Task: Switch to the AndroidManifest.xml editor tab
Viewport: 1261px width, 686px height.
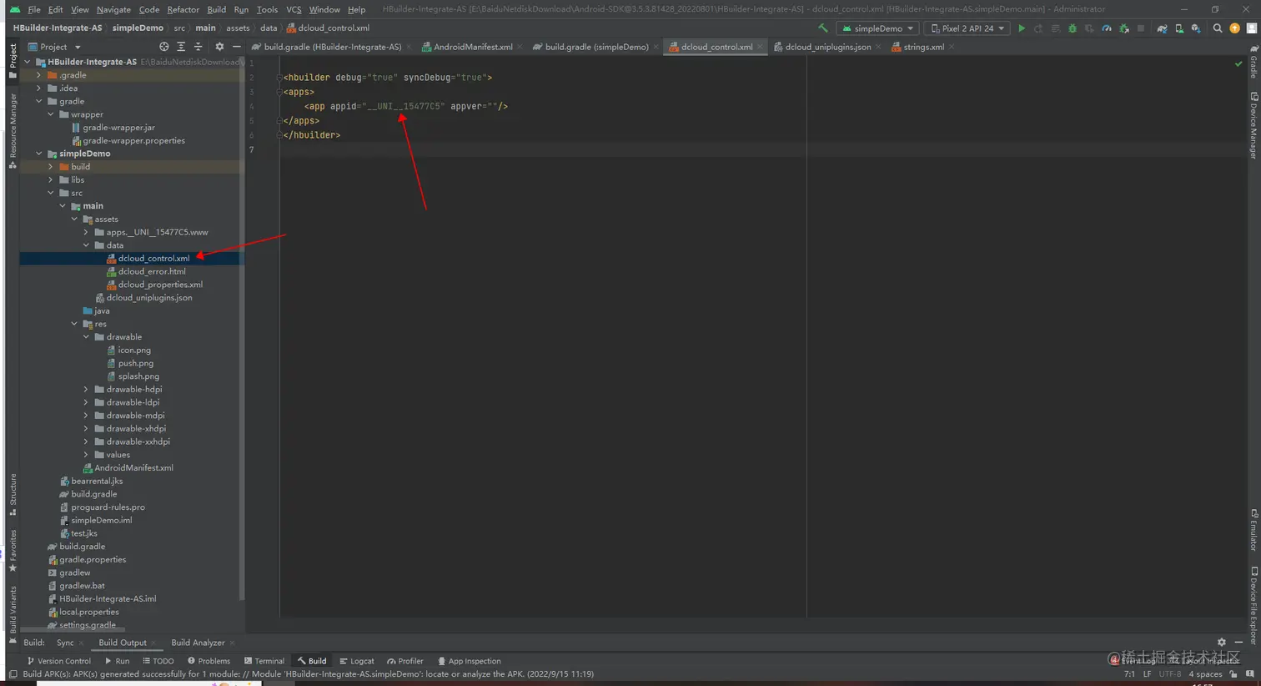Action: pyautogui.click(x=472, y=47)
